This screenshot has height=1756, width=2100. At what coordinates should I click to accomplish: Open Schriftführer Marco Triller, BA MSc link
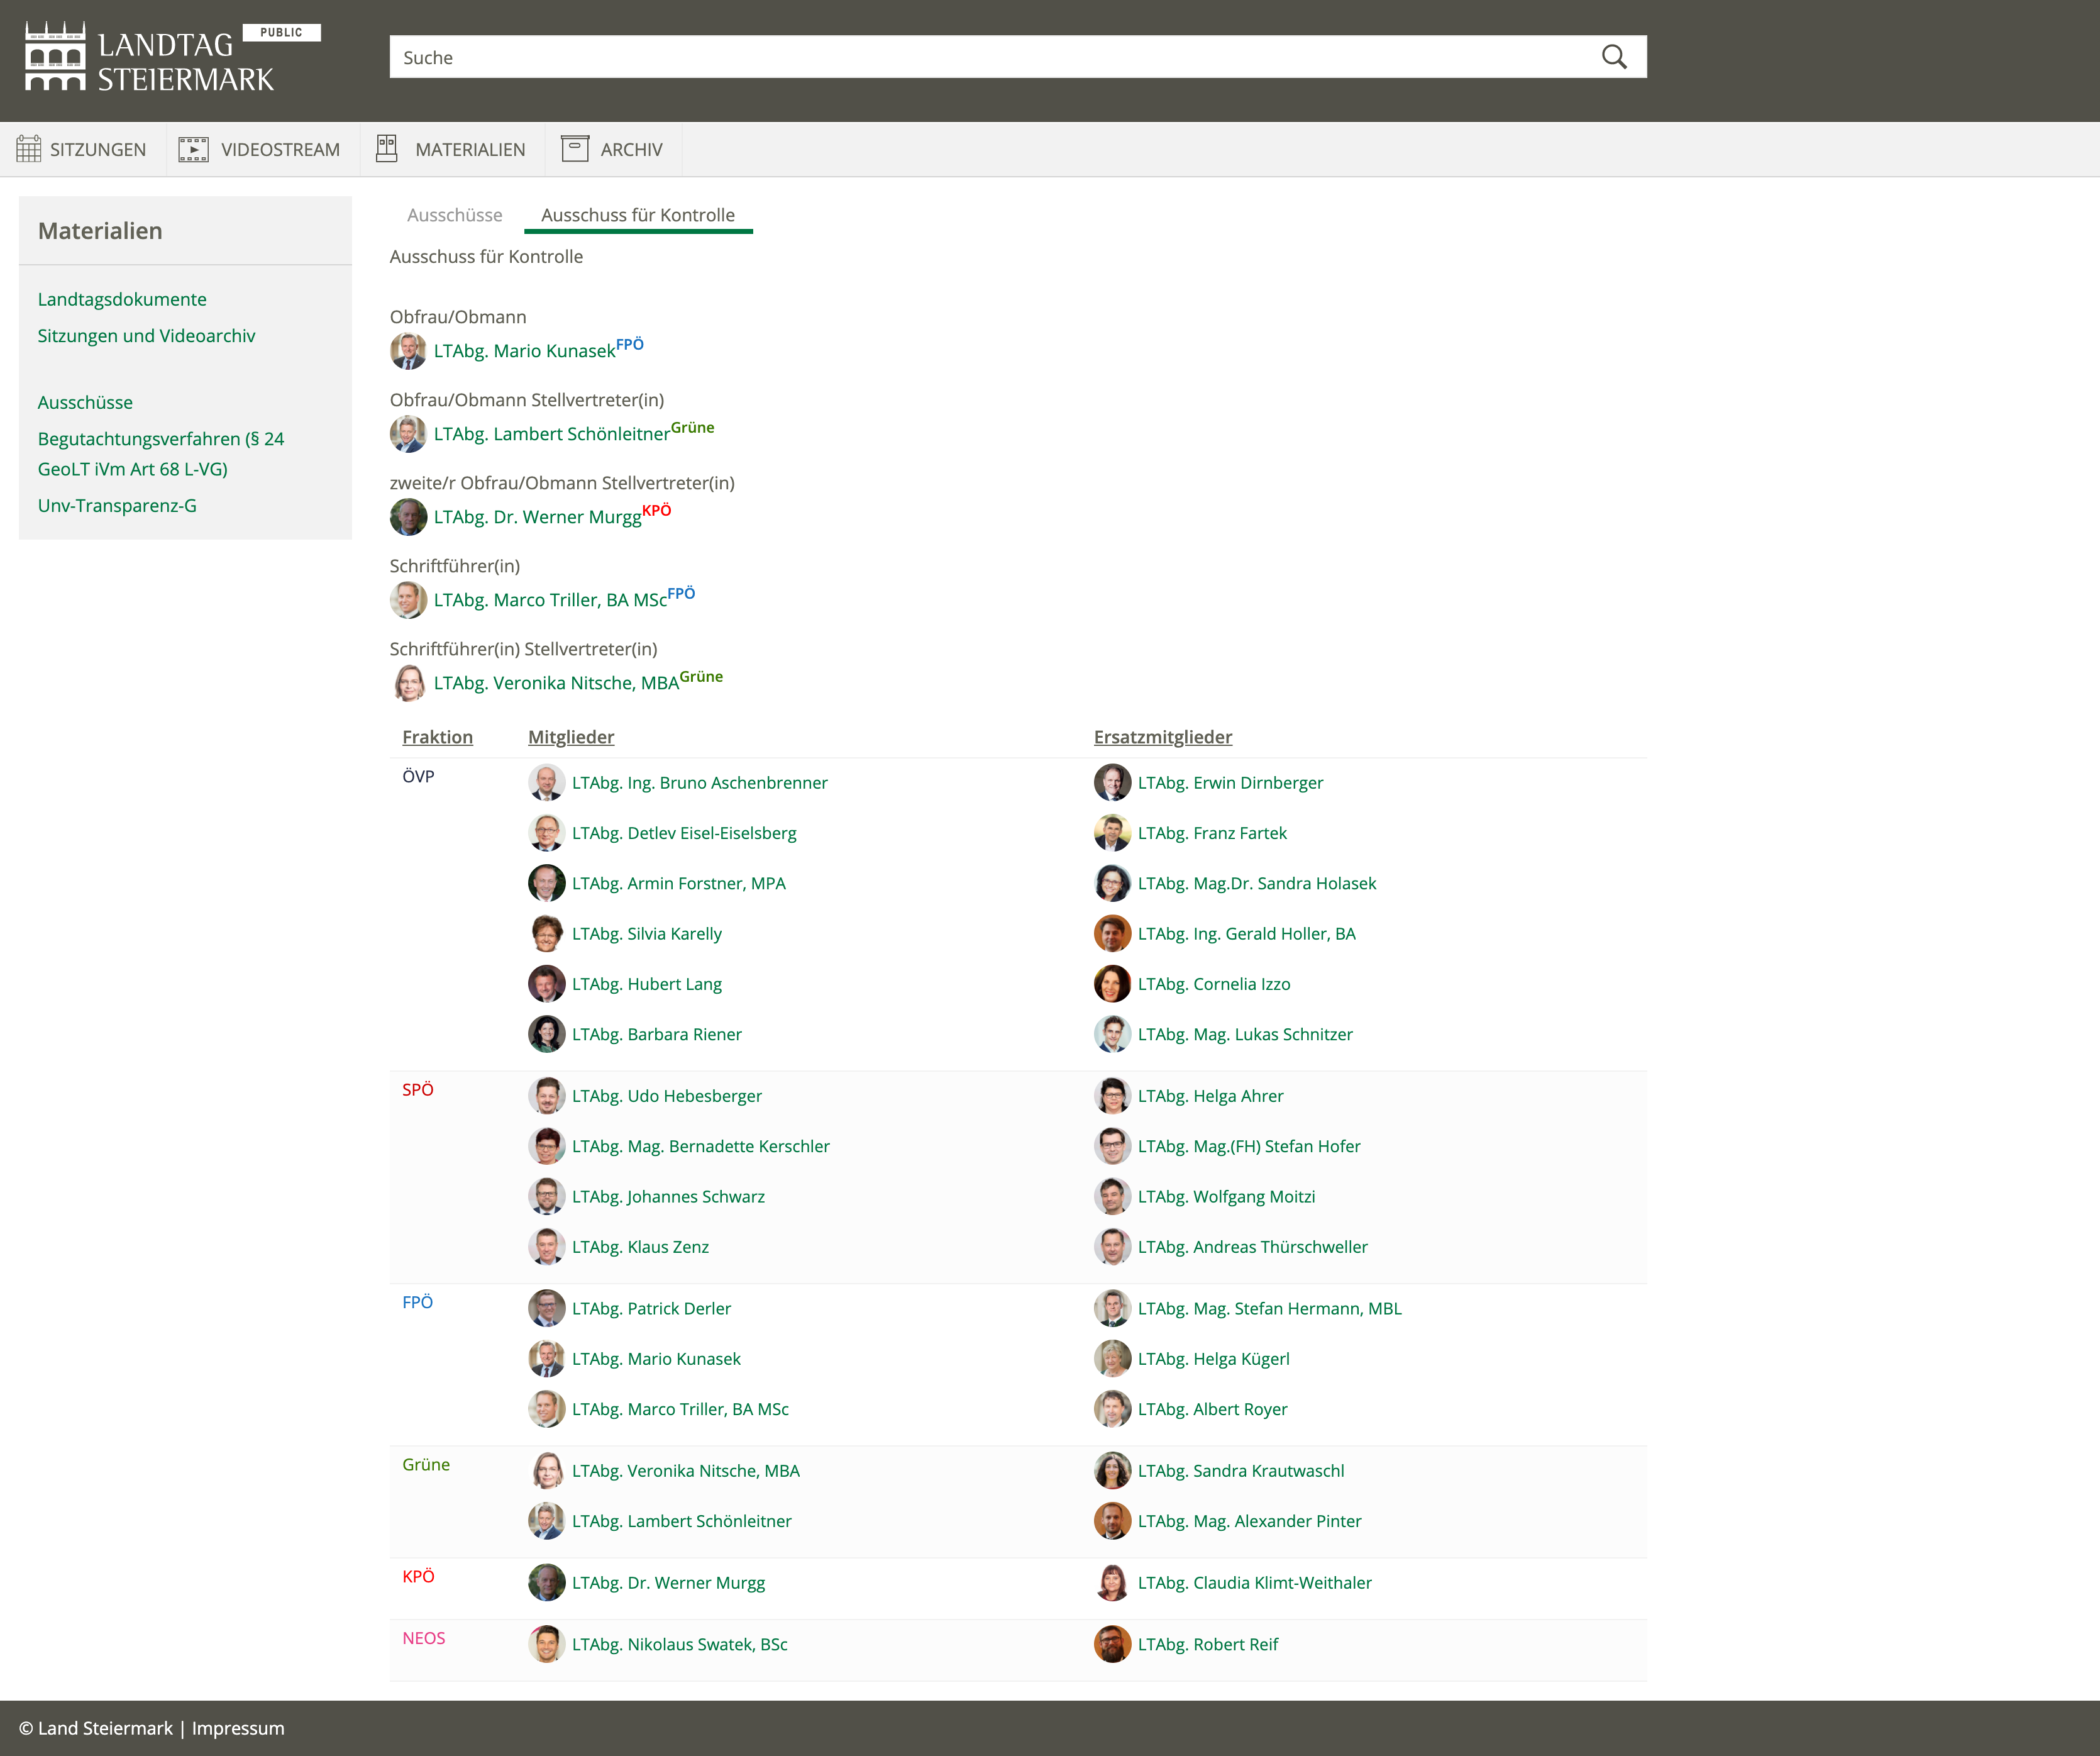[550, 601]
